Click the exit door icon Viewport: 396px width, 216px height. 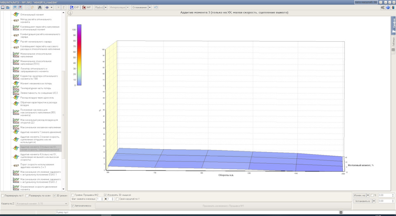coord(393,7)
